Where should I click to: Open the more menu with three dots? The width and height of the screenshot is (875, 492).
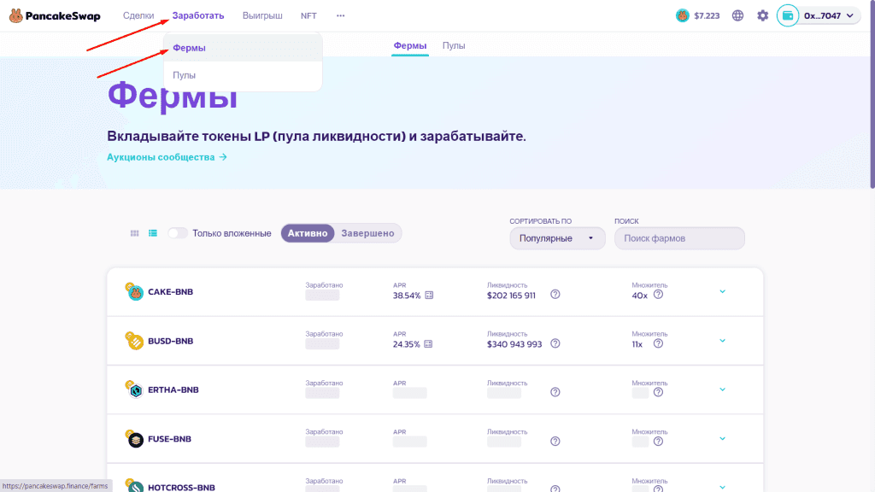coord(340,15)
